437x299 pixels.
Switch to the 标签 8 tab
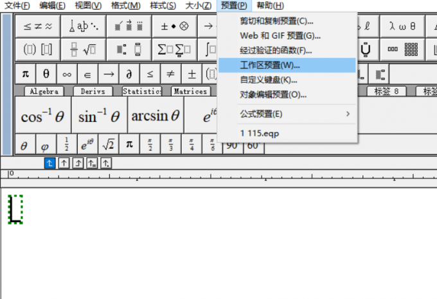(x=386, y=91)
